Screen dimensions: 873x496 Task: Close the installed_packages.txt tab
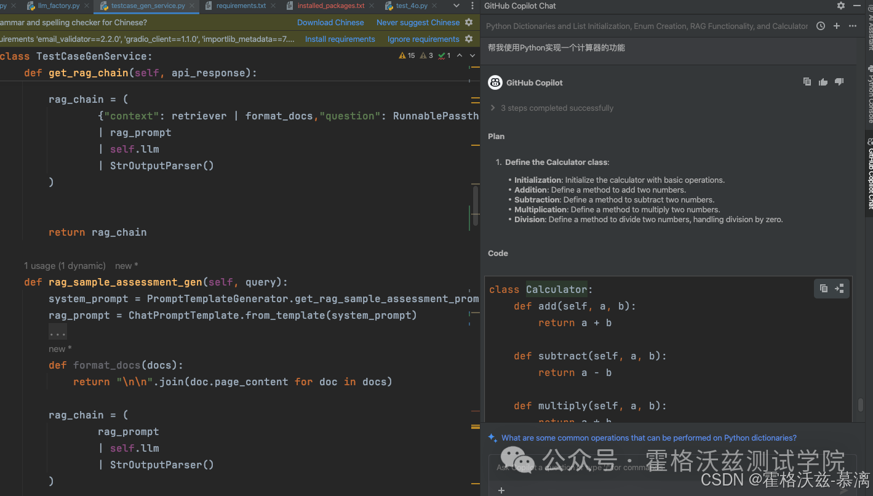click(x=373, y=6)
